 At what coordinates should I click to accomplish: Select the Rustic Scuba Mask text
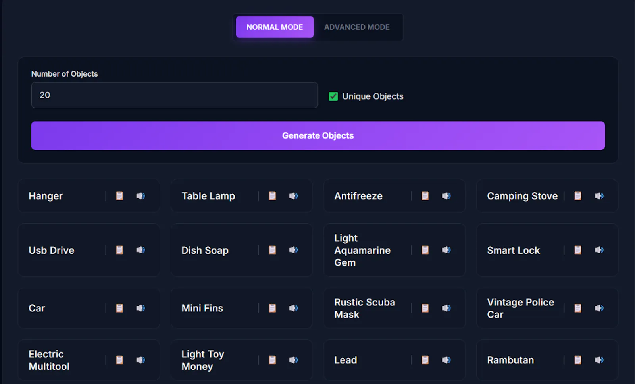tap(365, 308)
